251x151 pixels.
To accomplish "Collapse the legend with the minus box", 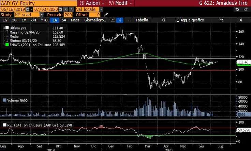I will [x=4, y=28].
